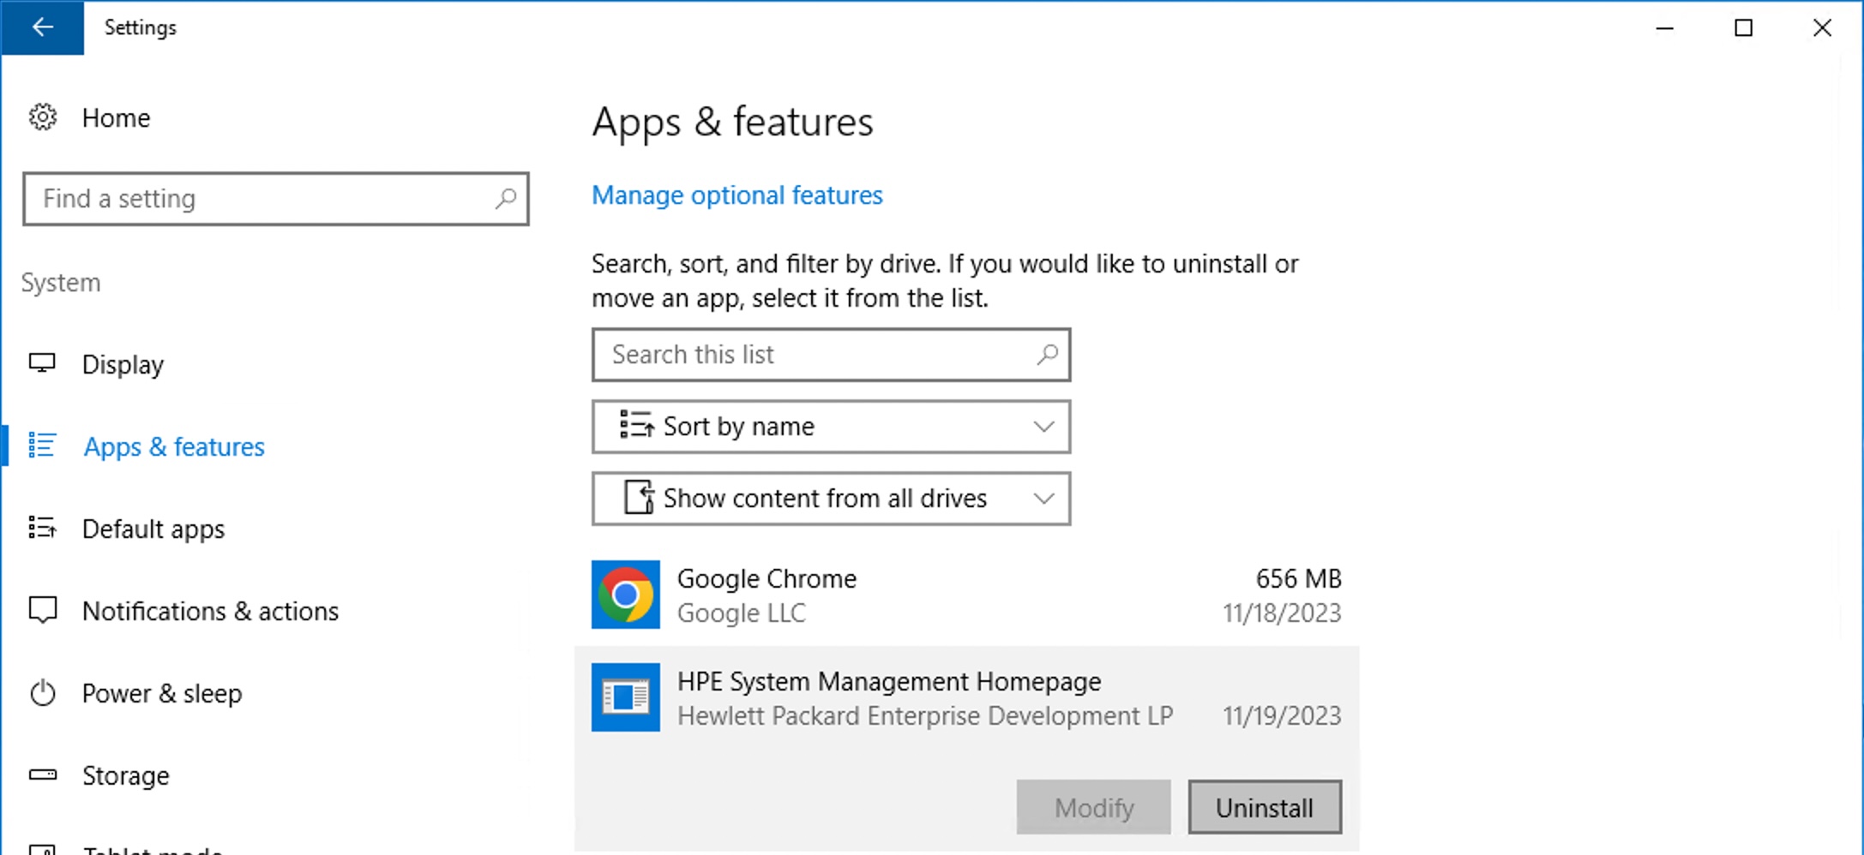
Task: Click the System category label
Action: [61, 283]
